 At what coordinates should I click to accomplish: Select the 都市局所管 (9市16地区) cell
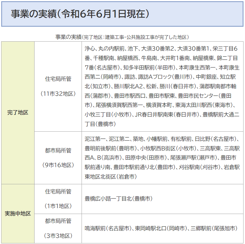[58, 158]
